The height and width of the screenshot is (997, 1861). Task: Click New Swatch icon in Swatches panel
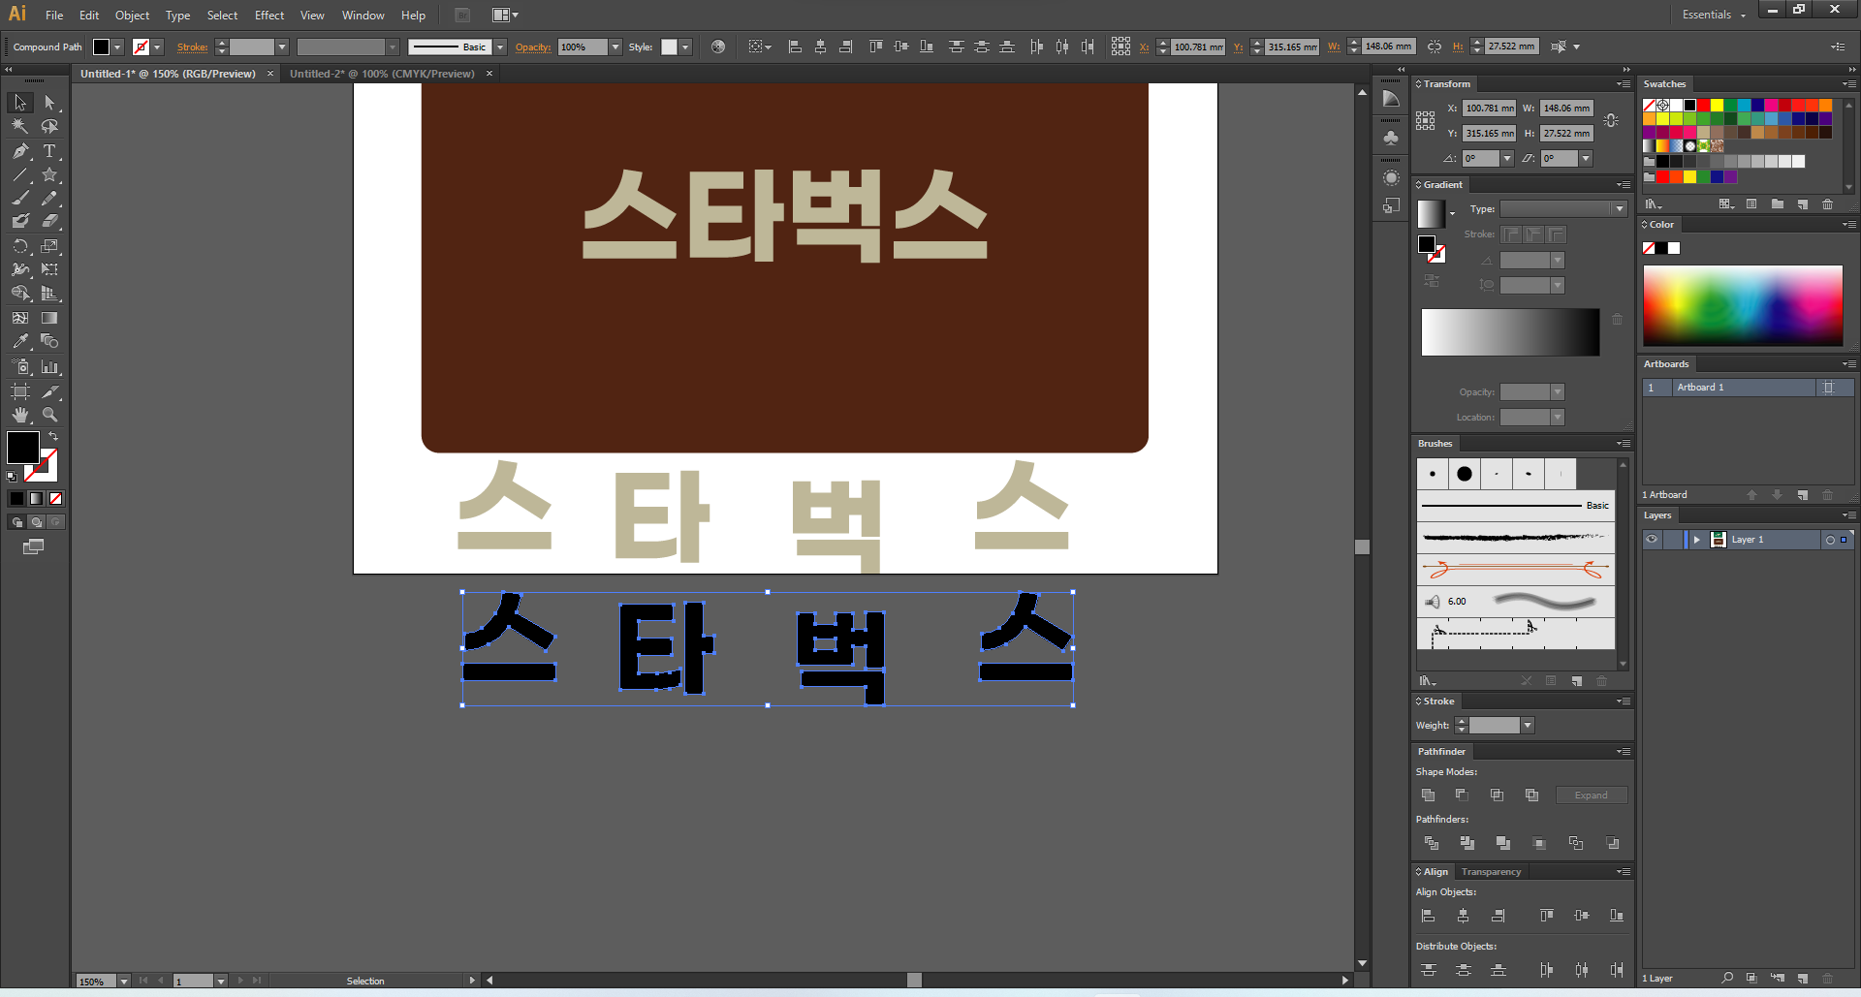click(1803, 204)
